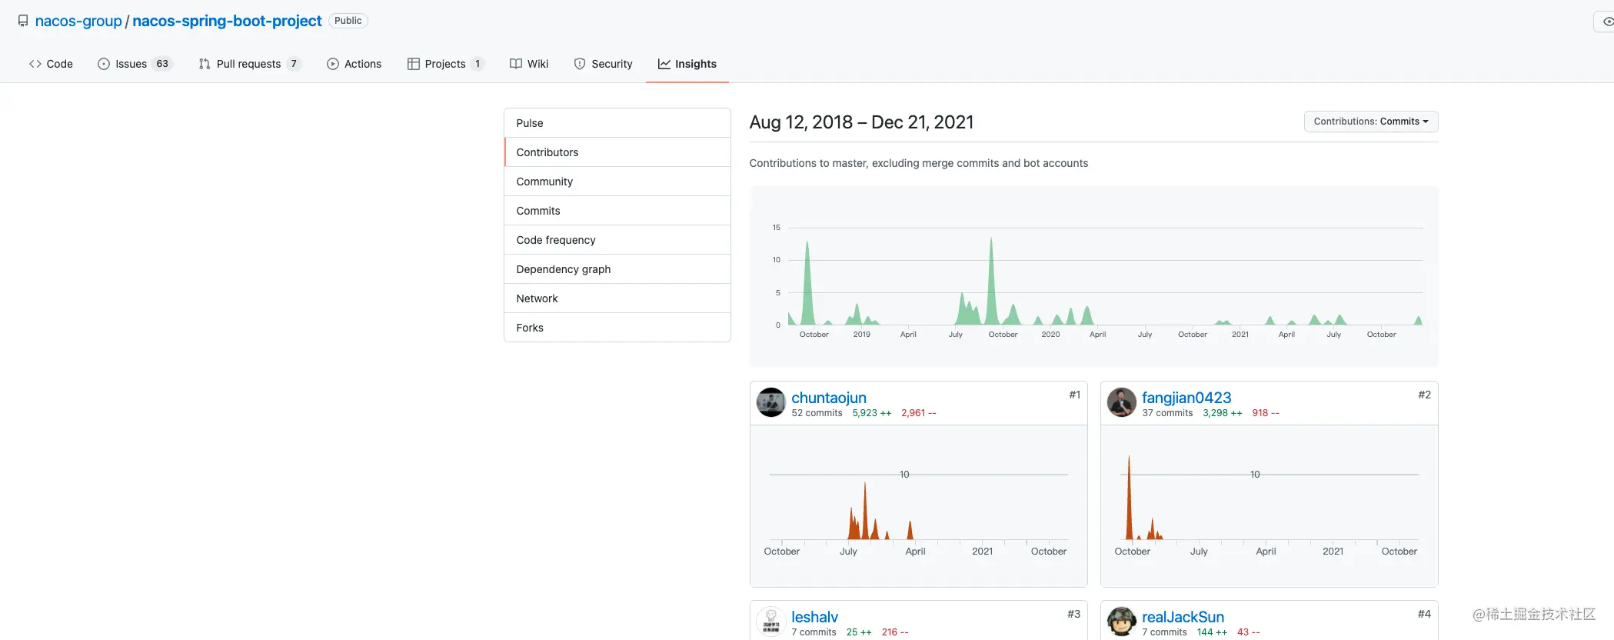Click the Projects table icon

click(x=414, y=64)
